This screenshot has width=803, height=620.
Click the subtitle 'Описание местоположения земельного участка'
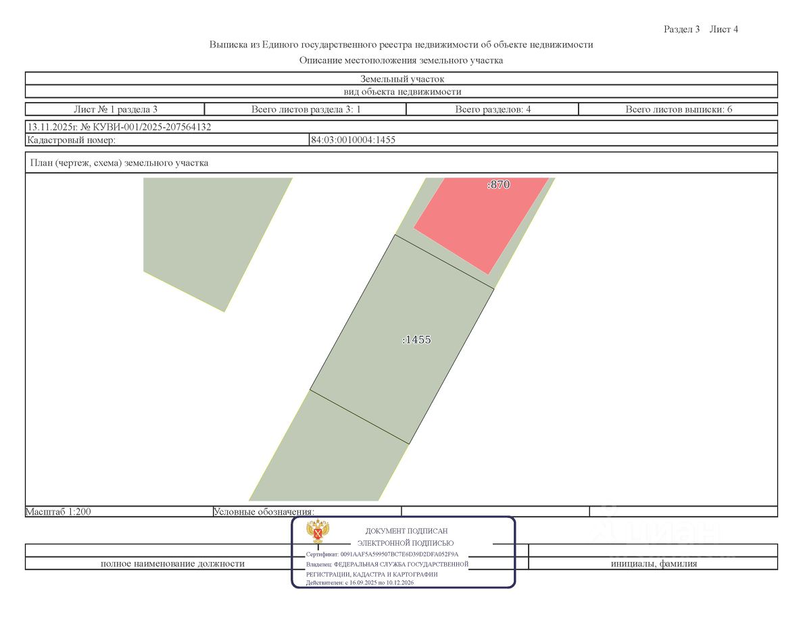pyautogui.click(x=401, y=60)
